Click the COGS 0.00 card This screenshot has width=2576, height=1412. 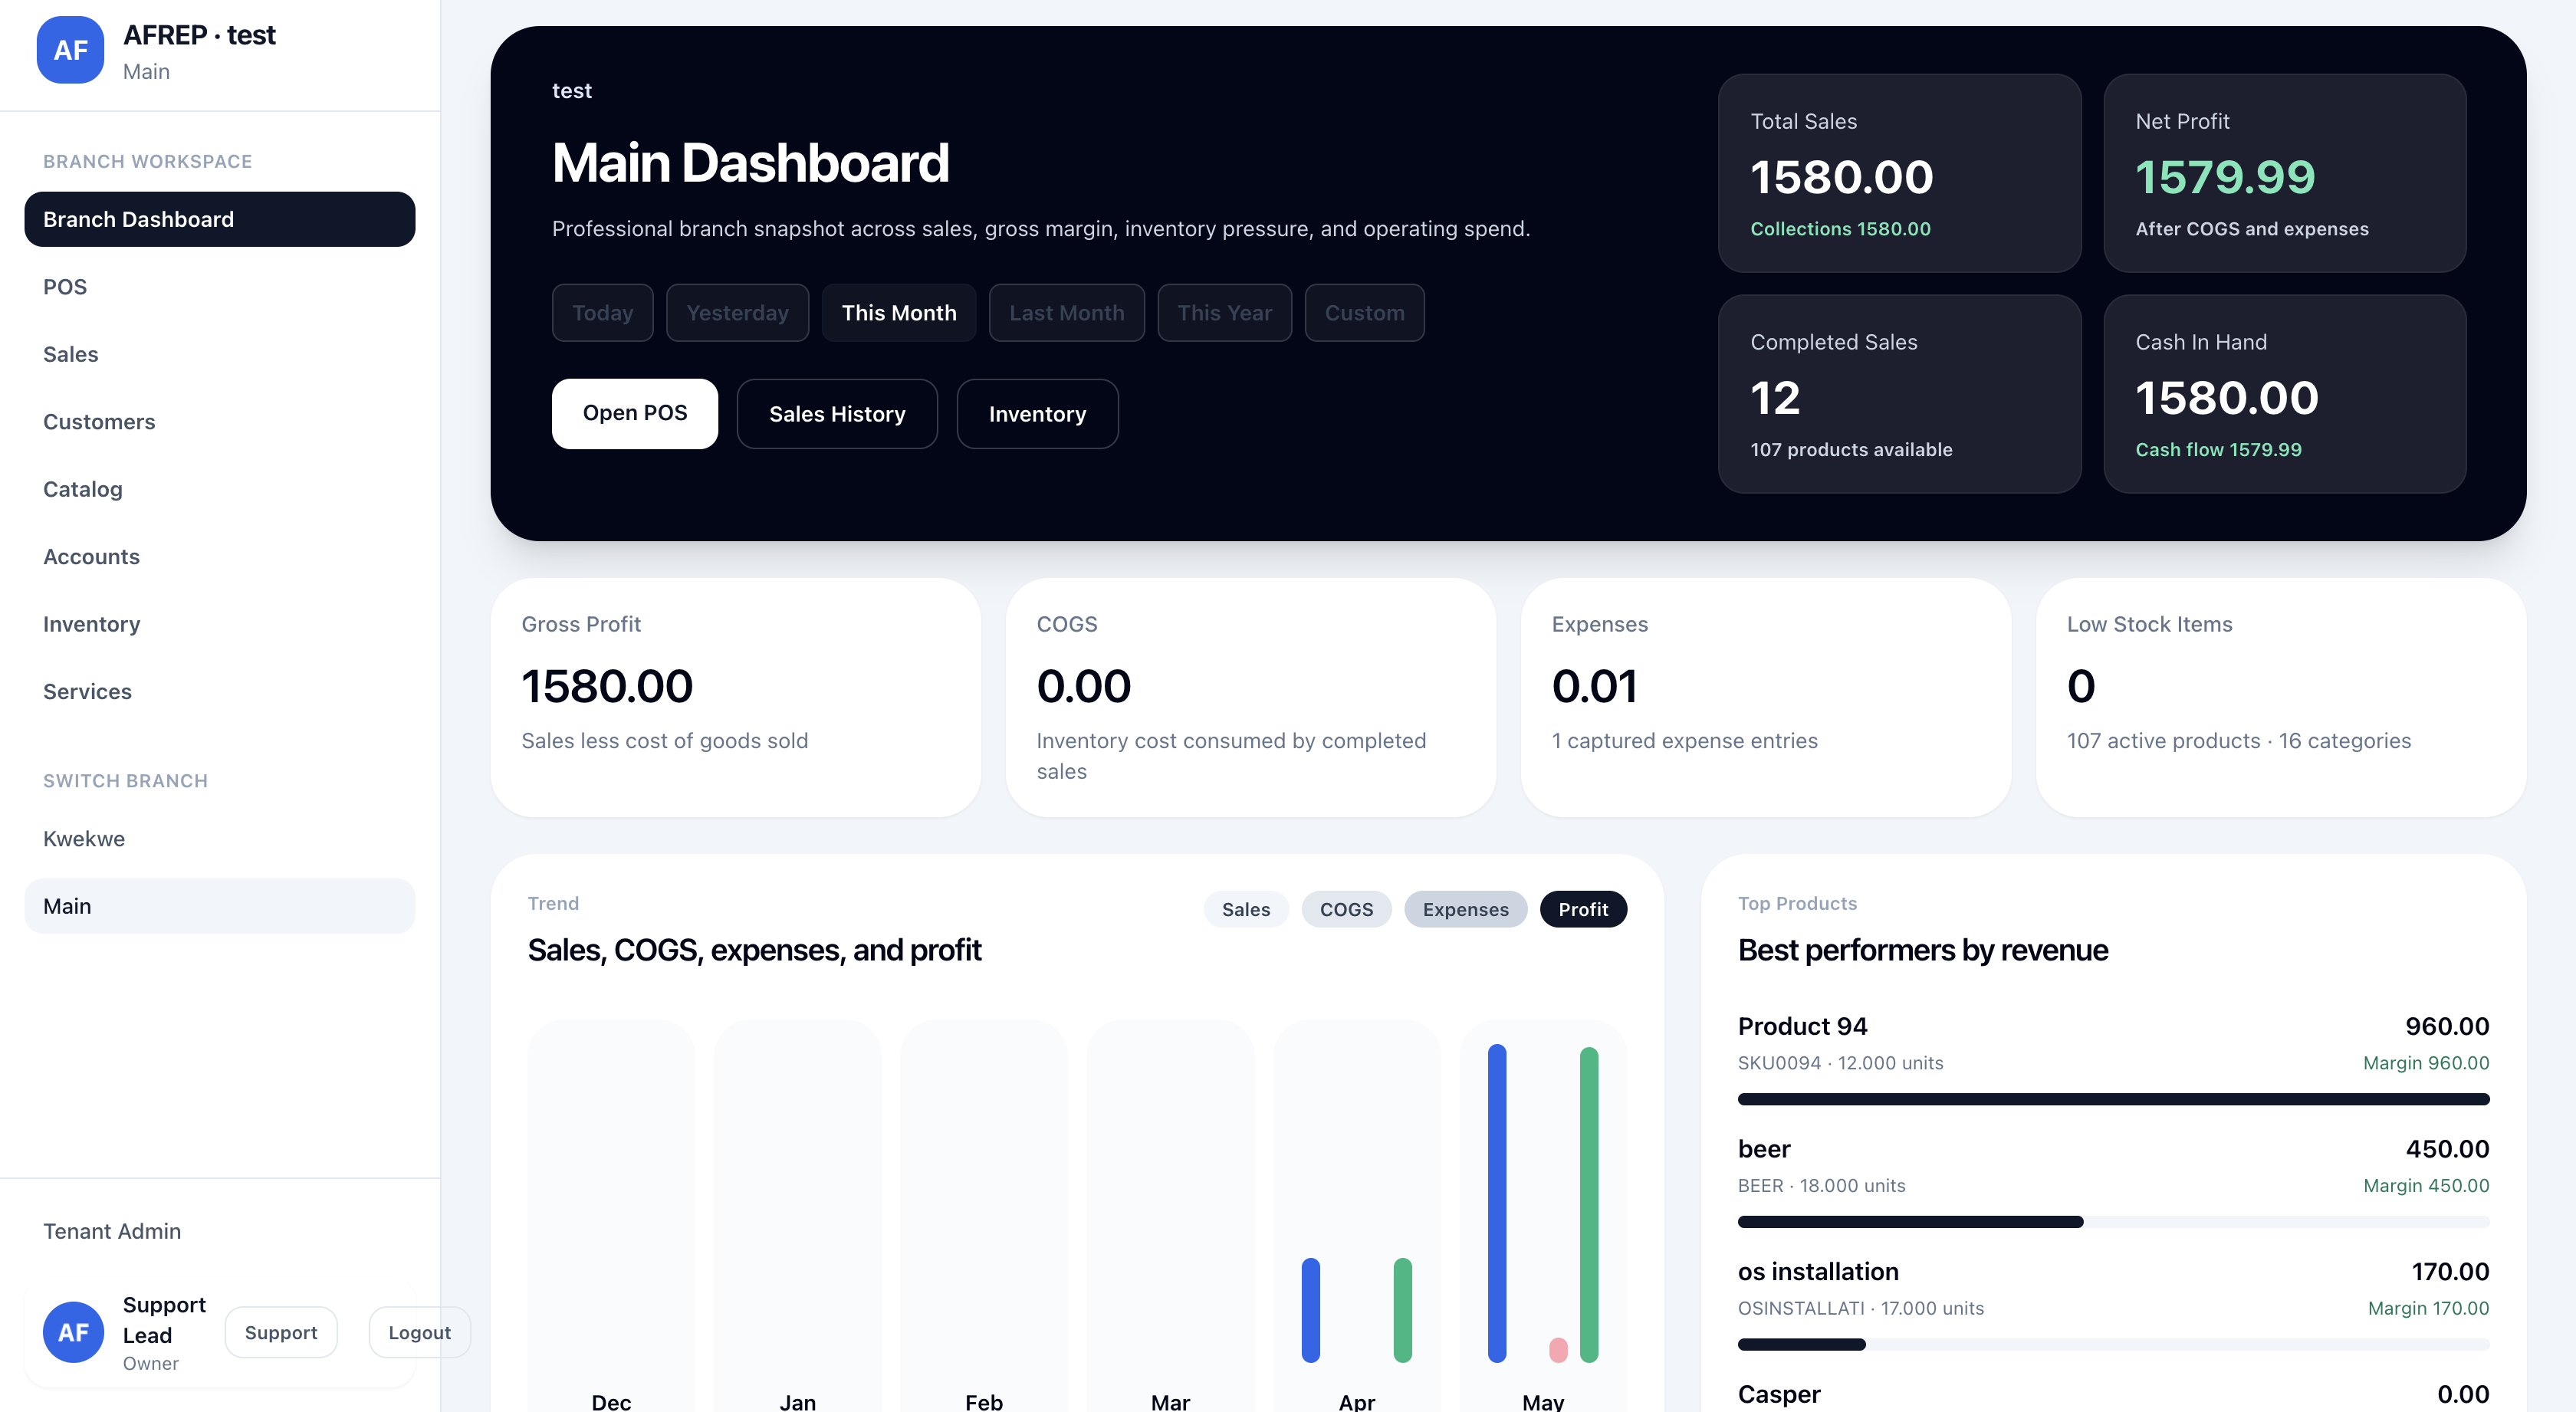tap(1250, 697)
